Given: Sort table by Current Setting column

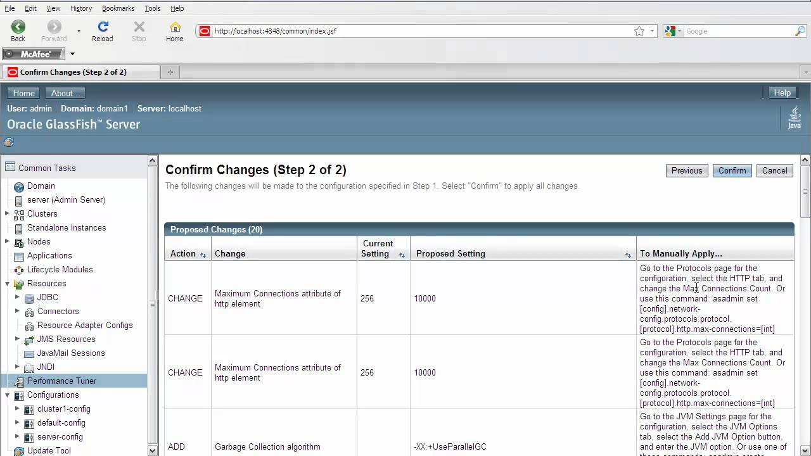Looking at the screenshot, I should pos(402,255).
